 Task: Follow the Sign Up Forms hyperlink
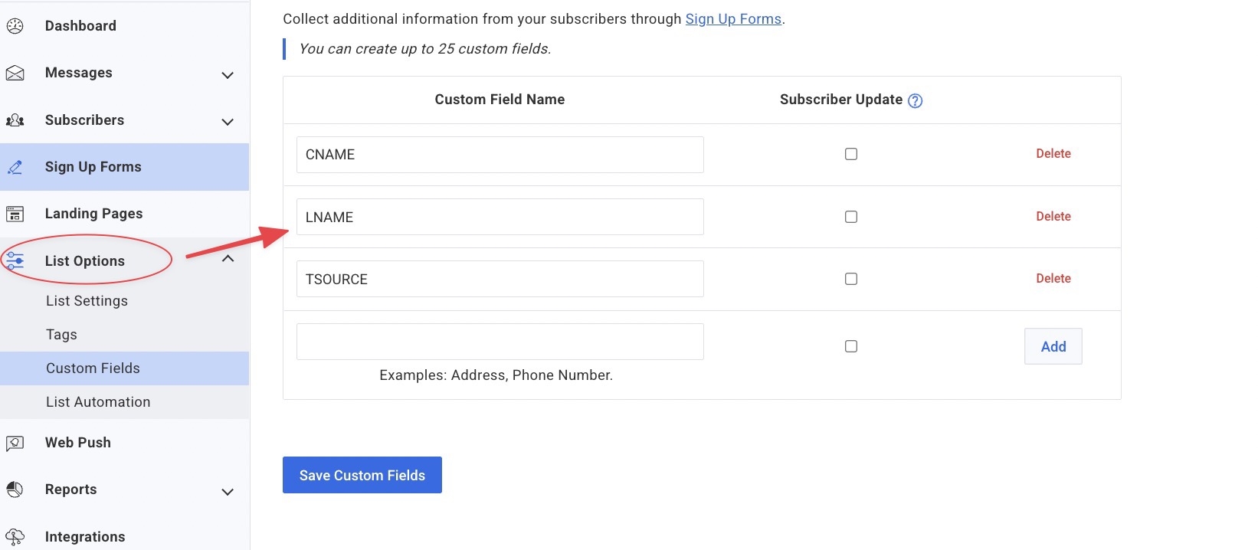pyautogui.click(x=733, y=19)
